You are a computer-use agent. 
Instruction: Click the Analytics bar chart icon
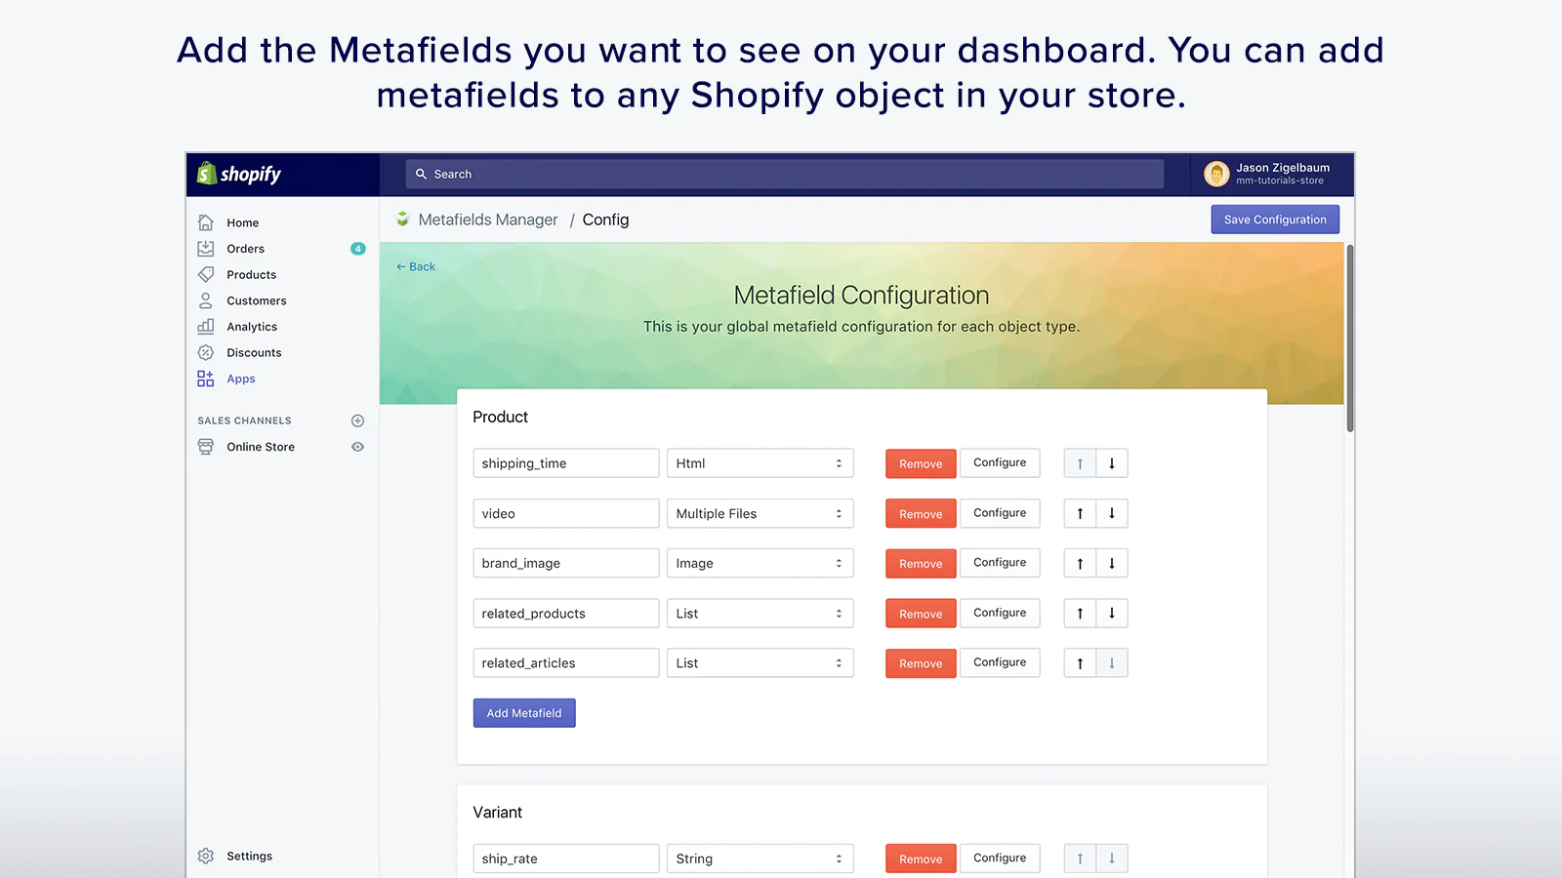coord(206,327)
